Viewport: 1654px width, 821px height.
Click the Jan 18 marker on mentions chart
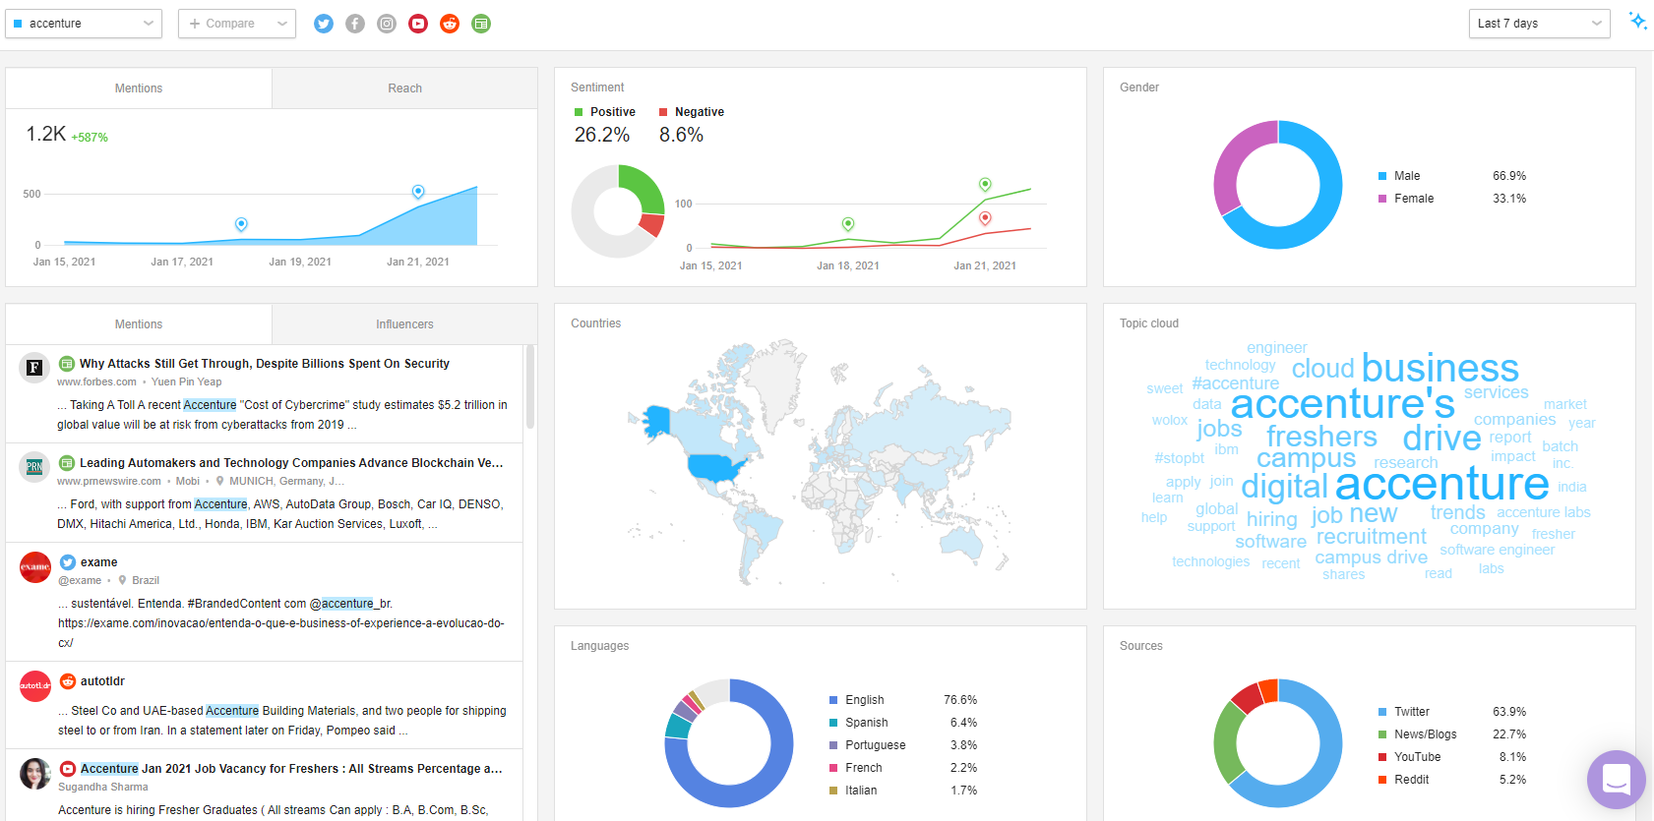click(x=241, y=225)
